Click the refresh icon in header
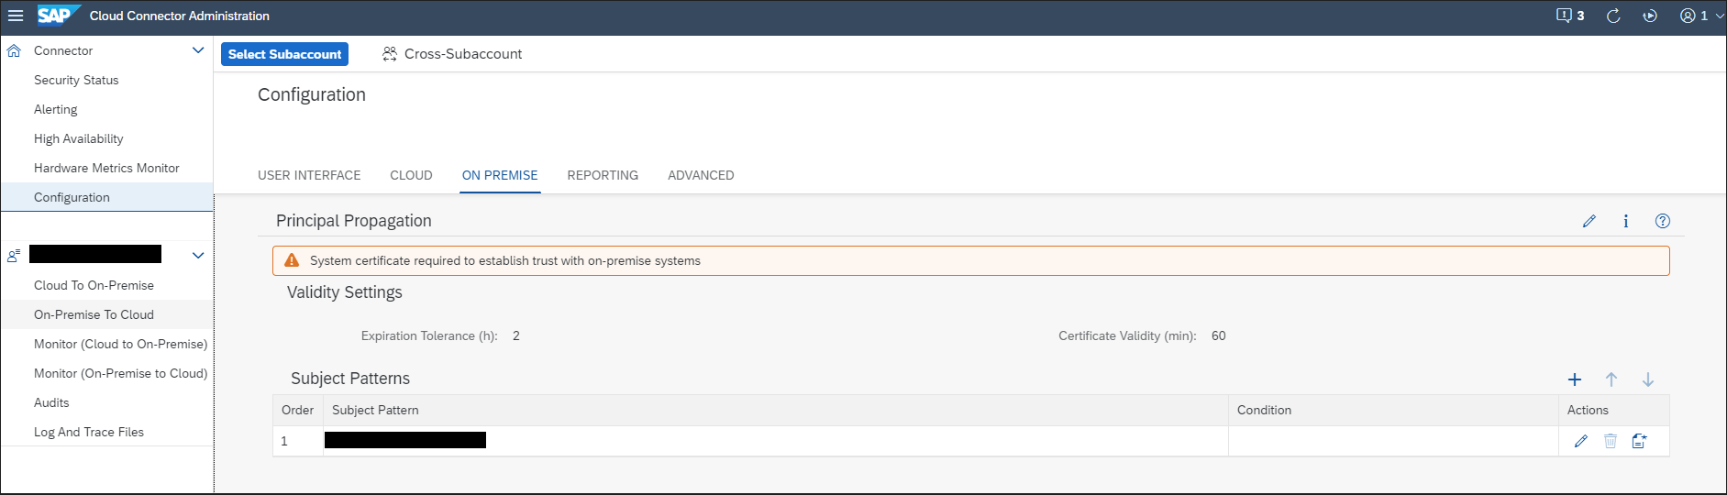This screenshot has width=1727, height=495. pyautogui.click(x=1613, y=16)
